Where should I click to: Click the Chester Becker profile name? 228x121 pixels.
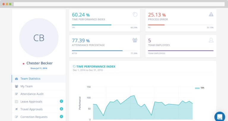pos(39,63)
